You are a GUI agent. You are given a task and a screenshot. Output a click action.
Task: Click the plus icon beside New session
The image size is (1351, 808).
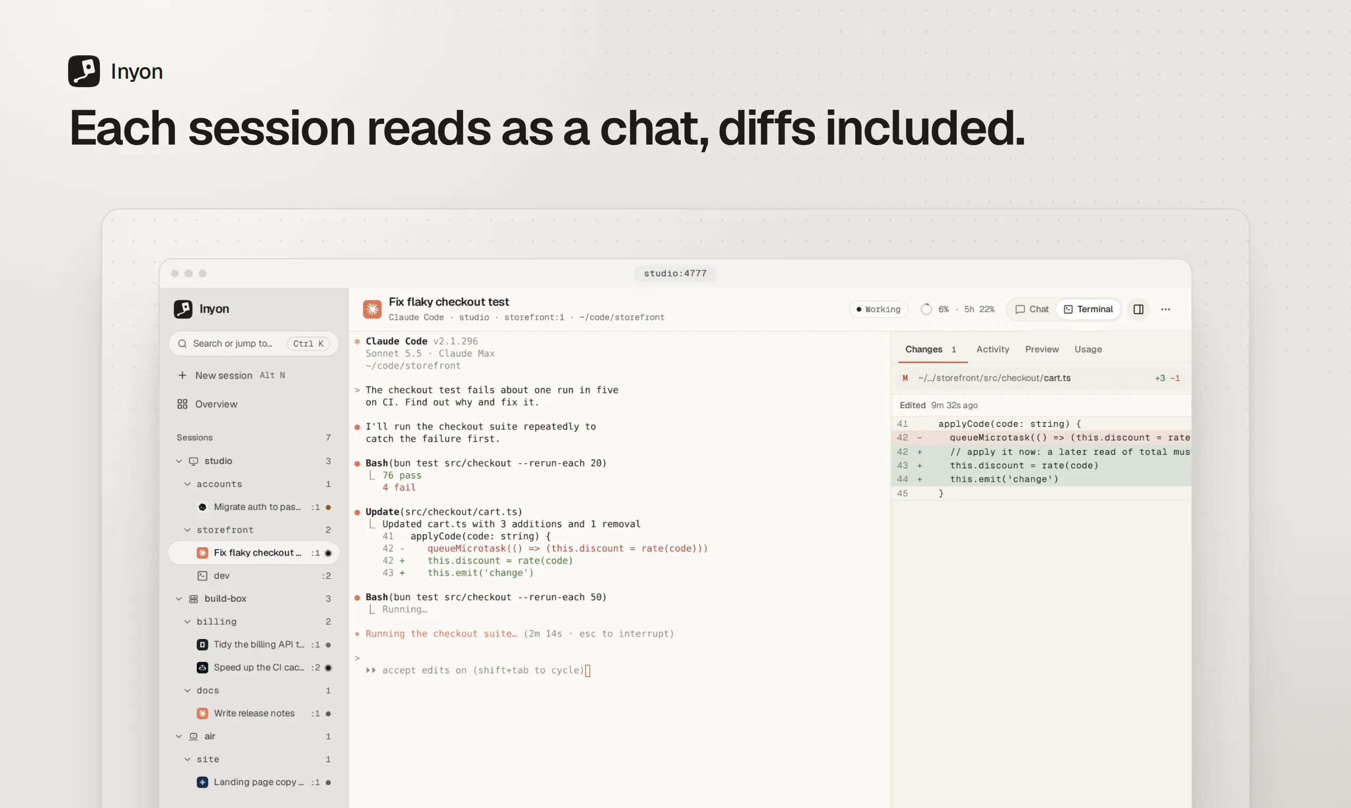click(182, 375)
